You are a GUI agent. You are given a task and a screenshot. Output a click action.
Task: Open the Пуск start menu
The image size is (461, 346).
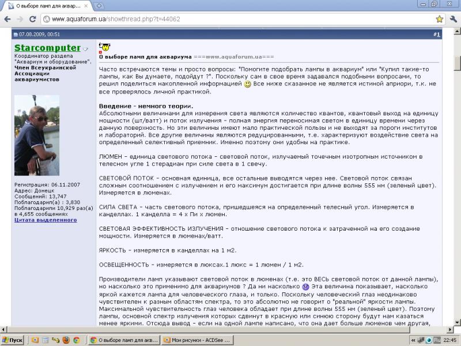(12, 340)
